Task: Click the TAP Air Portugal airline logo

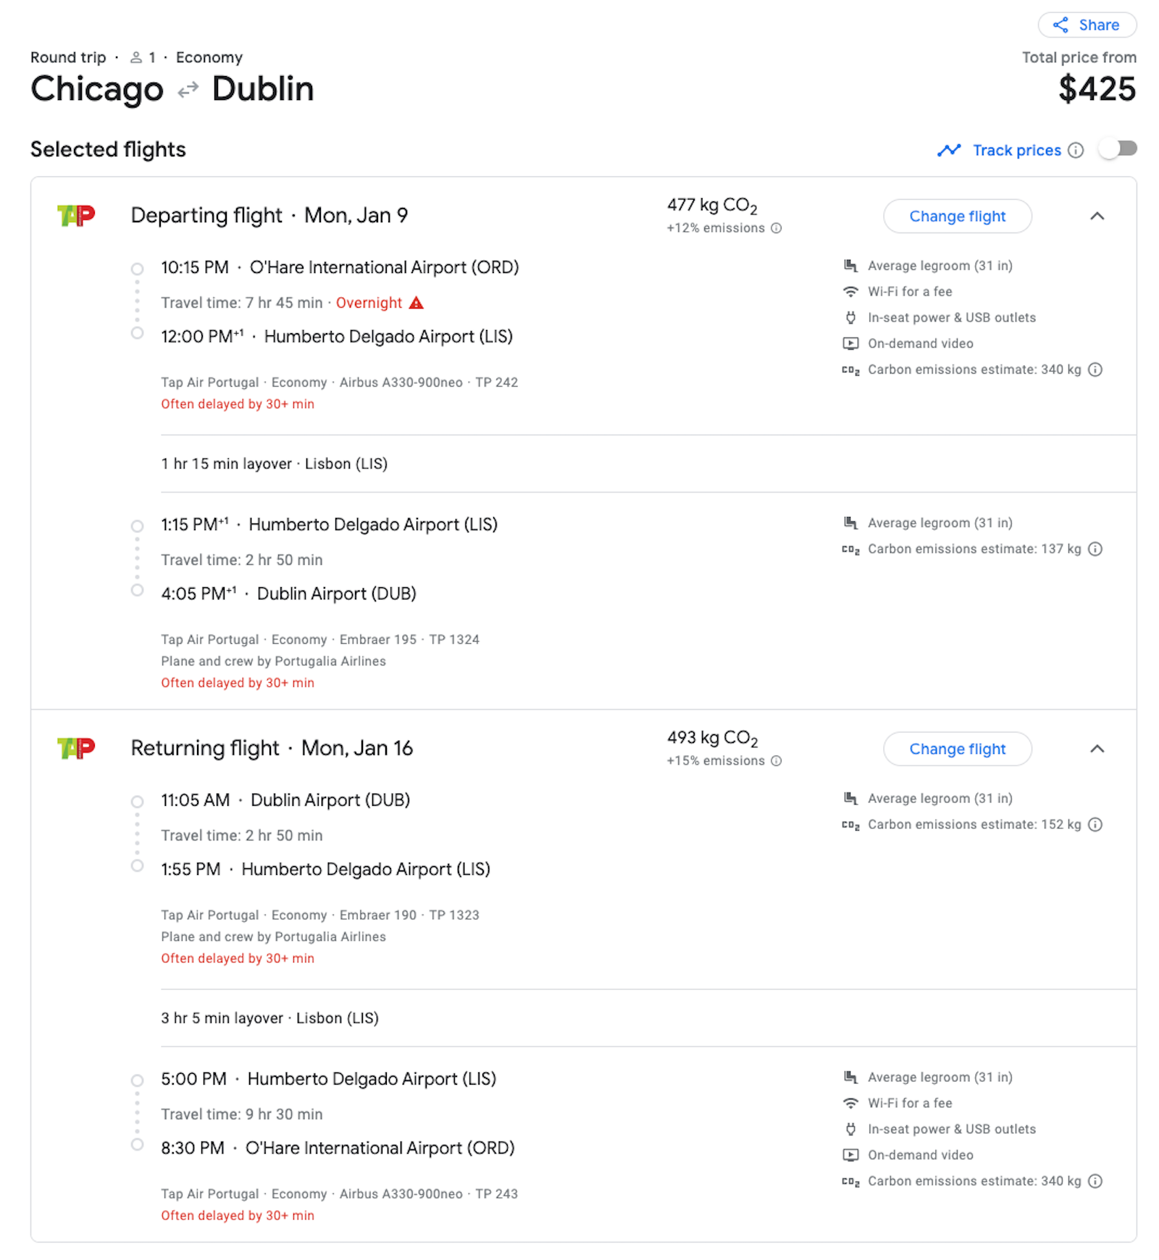Action: [77, 215]
